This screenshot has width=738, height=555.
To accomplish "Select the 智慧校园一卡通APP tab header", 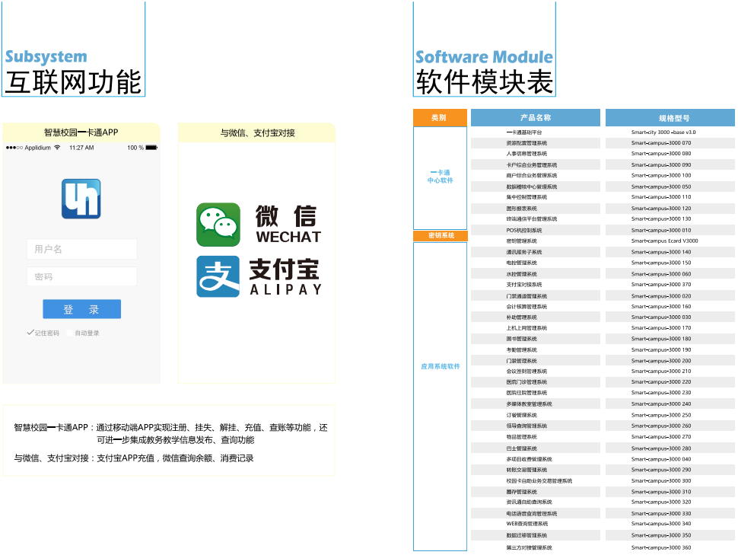I will click(81, 132).
